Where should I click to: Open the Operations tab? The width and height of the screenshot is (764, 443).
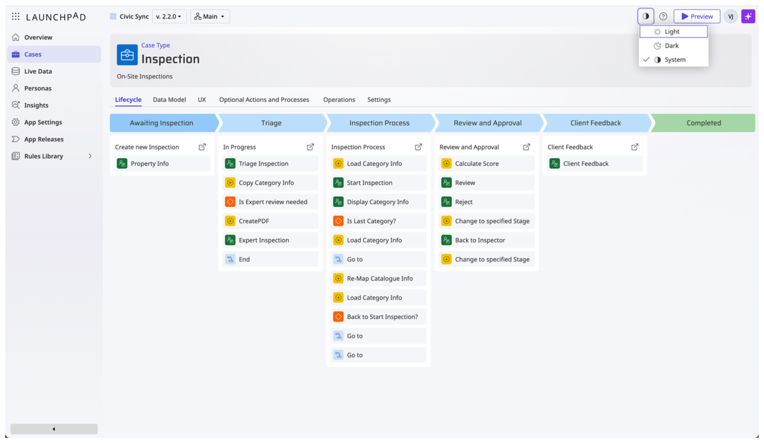click(x=339, y=100)
